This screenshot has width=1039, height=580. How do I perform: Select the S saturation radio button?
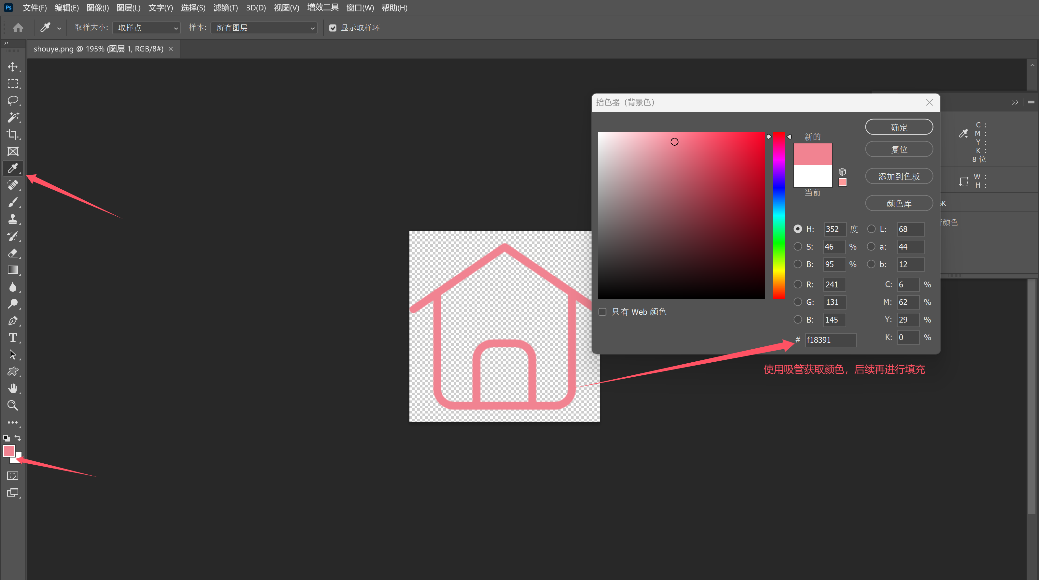coord(797,247)
